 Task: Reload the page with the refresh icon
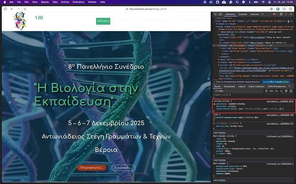pos(25,9)
